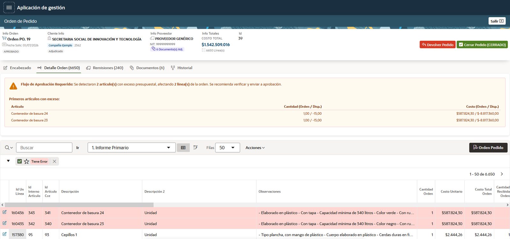Click the Compañía Ejemplo link

click(x=60, y=45)
